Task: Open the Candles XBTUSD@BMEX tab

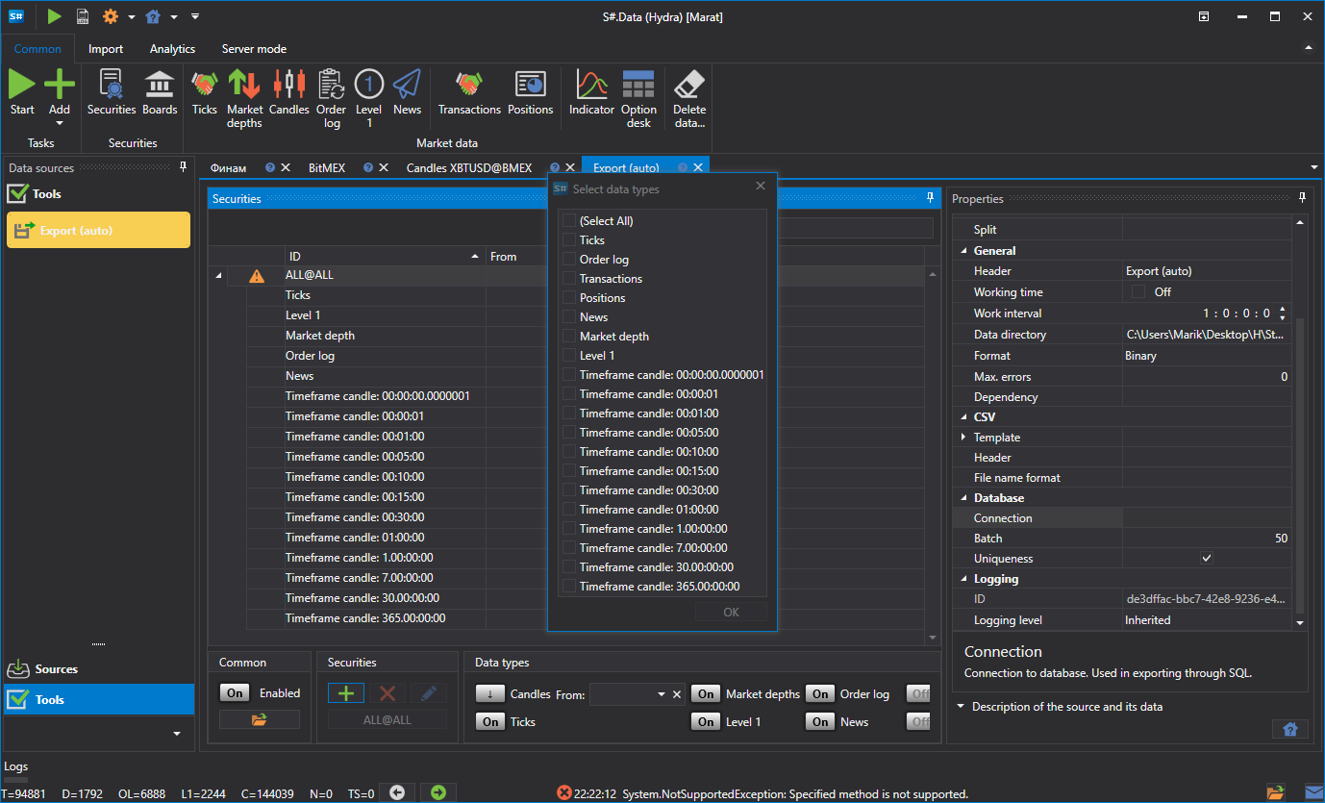Action: coord(469,167)
